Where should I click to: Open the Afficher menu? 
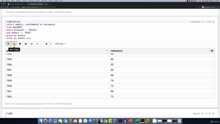pos(24,1)
